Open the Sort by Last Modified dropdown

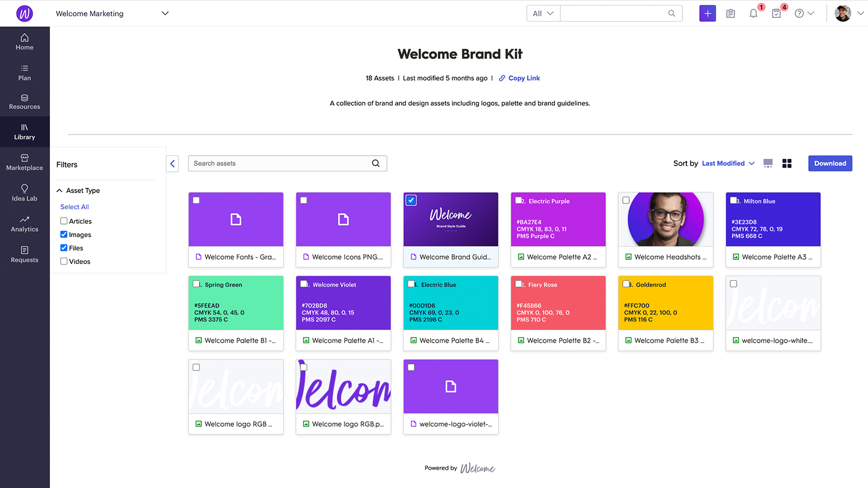tap(728, 163)
